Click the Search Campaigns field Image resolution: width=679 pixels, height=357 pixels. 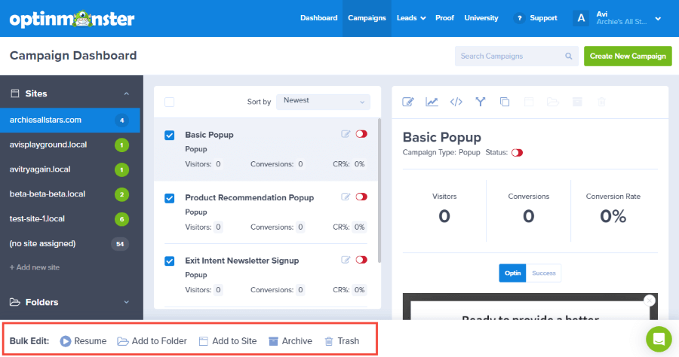[x=516, y=56]
